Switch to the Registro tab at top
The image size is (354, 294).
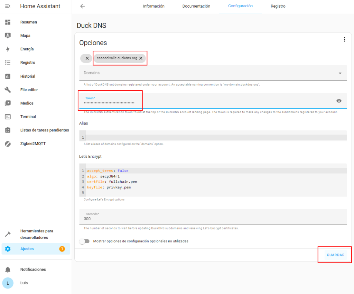pyautogui.click(x=278, y=6)
